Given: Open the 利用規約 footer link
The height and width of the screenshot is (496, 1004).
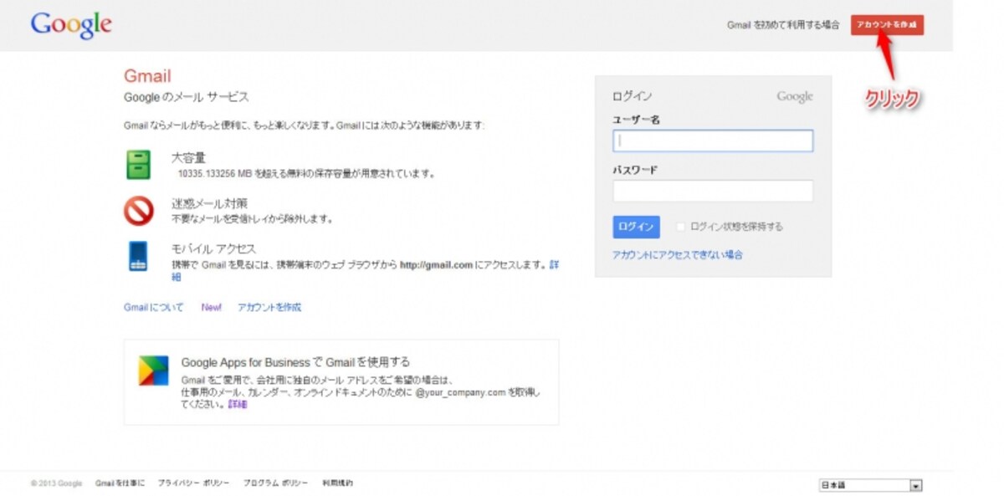Looking at the screenshot, I should tap(338, 483).
